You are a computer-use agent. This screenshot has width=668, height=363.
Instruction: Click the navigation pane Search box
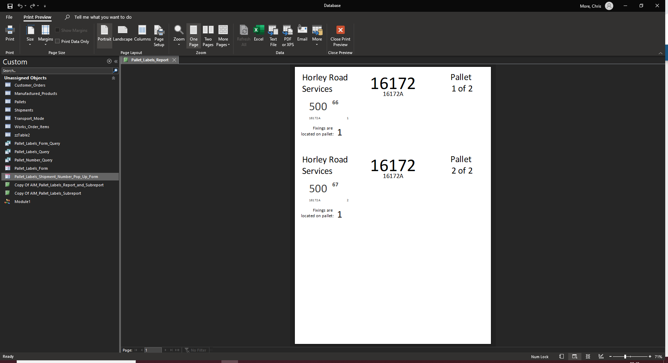(57, 71)
